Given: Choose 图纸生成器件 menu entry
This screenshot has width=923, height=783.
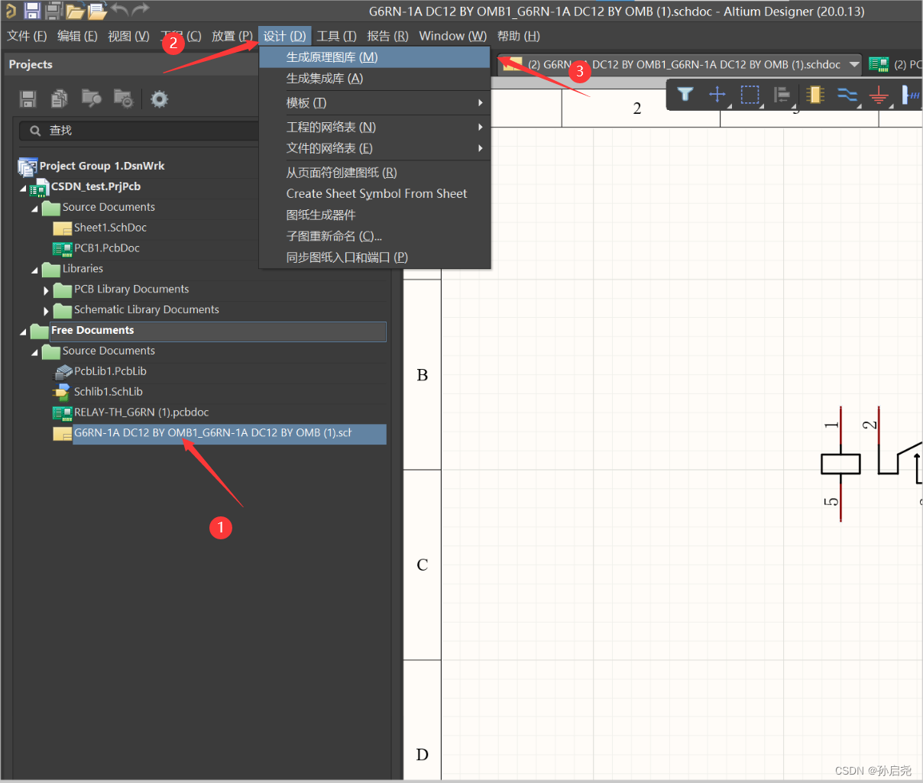Looking at the screenshot, I should [x=374, y=215].
